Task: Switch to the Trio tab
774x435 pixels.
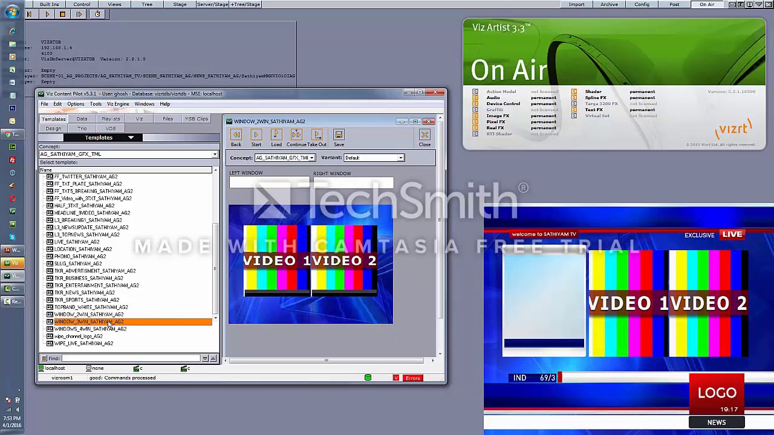Action: (x=82, y=128)
